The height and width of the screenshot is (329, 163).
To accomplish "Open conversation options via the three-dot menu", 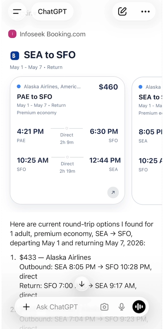I will click(145, 11).
